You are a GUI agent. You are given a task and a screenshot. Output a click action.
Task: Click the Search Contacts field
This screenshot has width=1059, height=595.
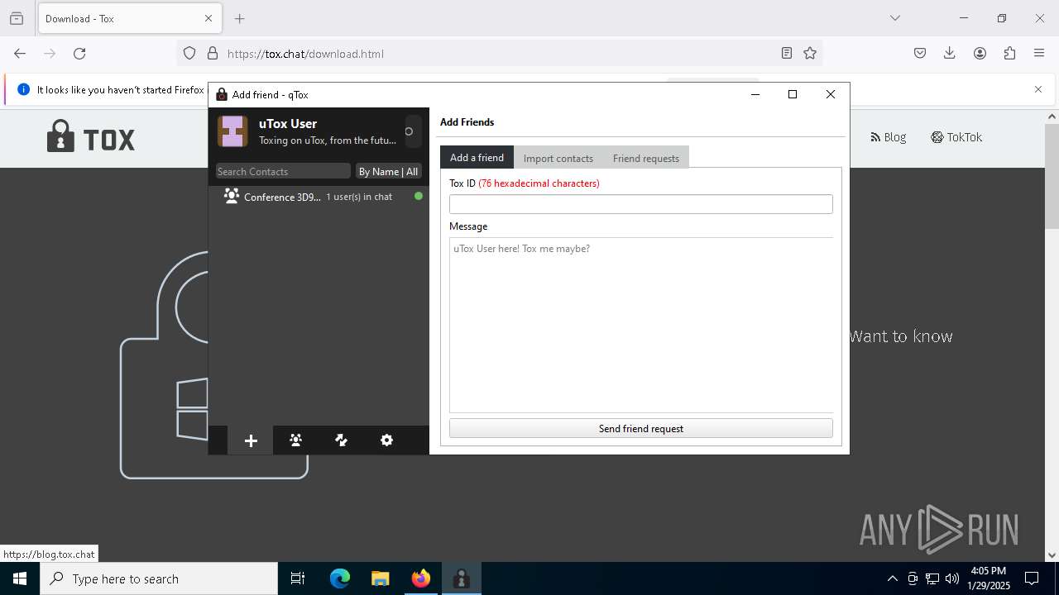(283, 171)
